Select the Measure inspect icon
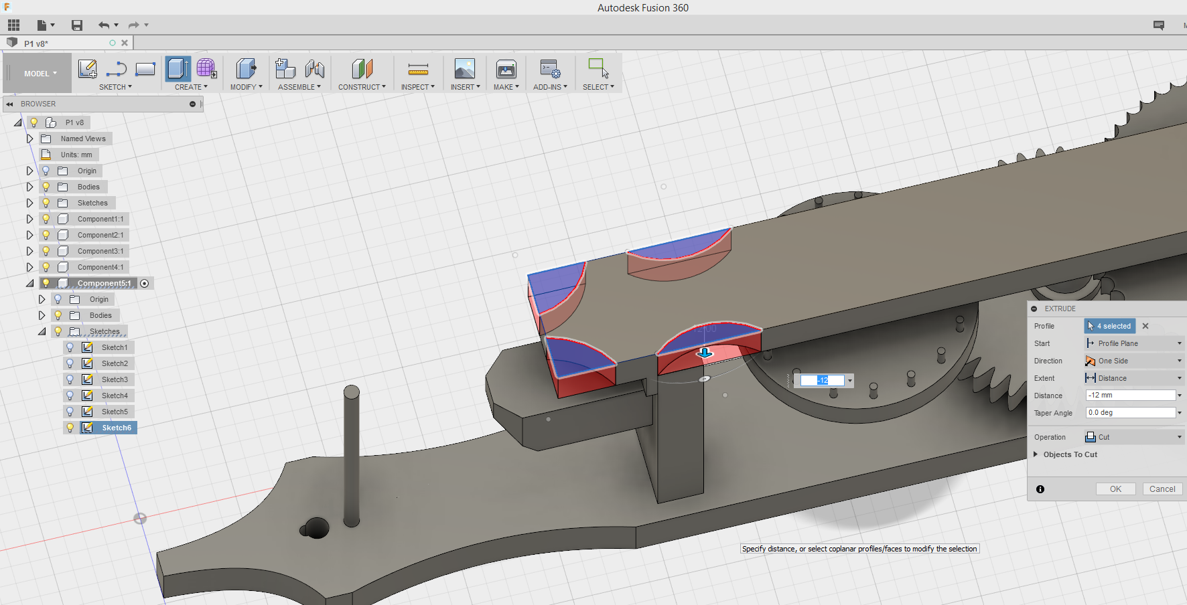Viewport: 1187px width, 605px height. click(418, 69)
